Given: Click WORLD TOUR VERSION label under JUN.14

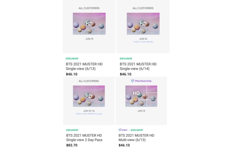Looking at the screenshot, I should click(x=143, y=42).
